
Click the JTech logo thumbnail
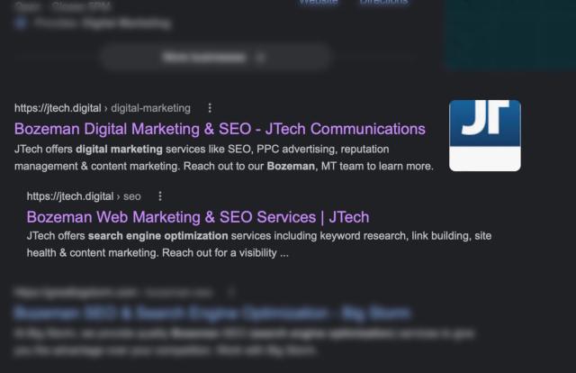click(484, 135)
